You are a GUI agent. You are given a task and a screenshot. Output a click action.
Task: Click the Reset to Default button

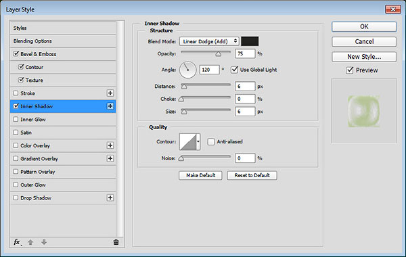click(x=252, y=175)
